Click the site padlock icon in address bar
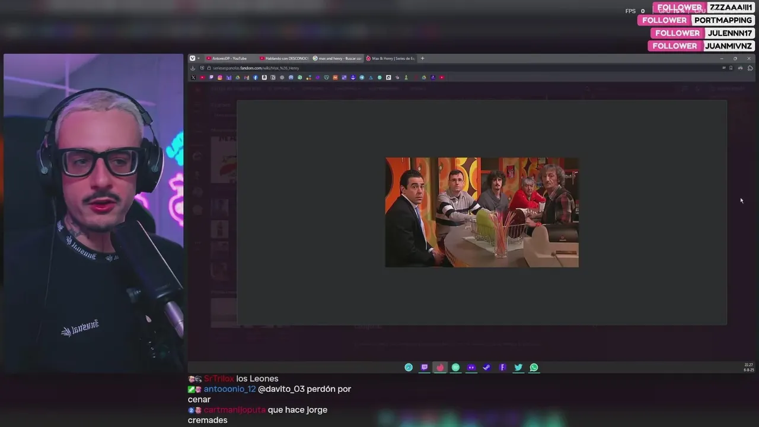Screen dimensions: 759x427 209,68
